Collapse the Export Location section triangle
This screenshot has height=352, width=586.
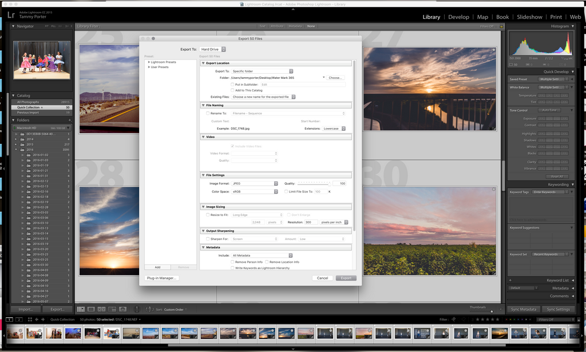pos(204,63)
